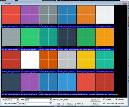
Task: Select the light gray dev_flatui_silver texture
Action: (x=67, y=59)
